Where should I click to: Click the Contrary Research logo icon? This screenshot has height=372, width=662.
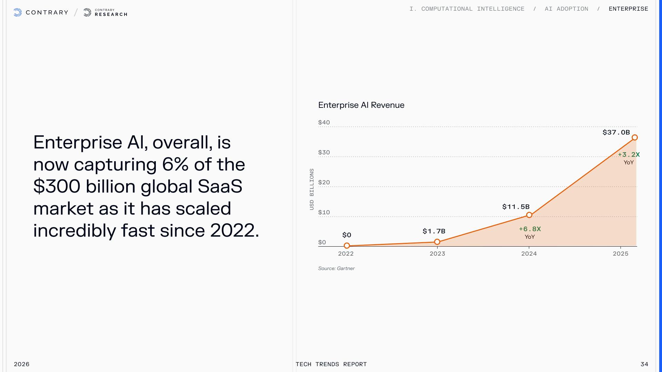(88, 12)
